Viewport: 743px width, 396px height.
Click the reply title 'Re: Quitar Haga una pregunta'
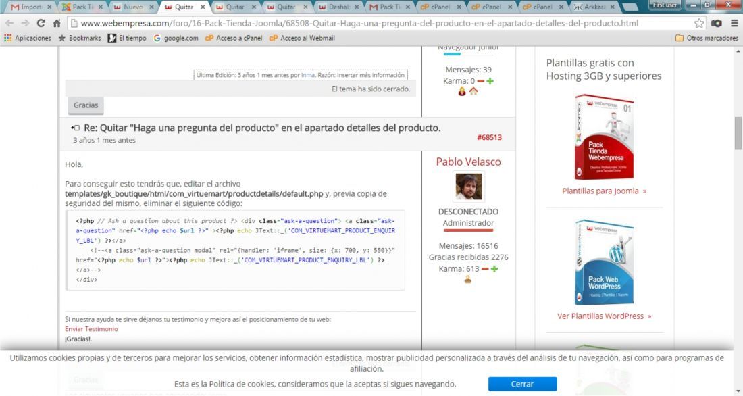(x=262, y=128)
